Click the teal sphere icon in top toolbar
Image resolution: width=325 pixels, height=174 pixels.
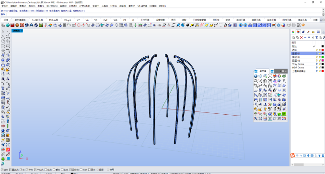tap(8, 25)
